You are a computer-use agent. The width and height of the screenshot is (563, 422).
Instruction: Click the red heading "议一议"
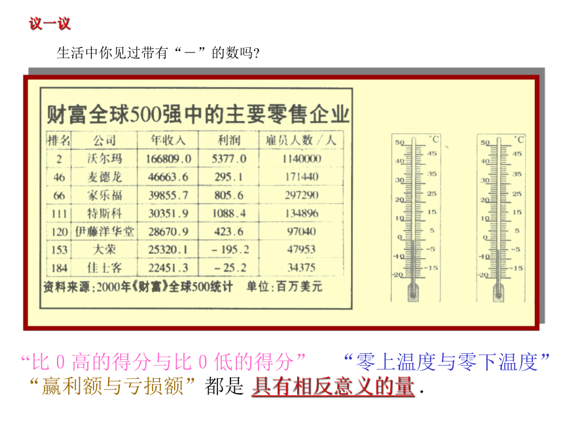50,24
